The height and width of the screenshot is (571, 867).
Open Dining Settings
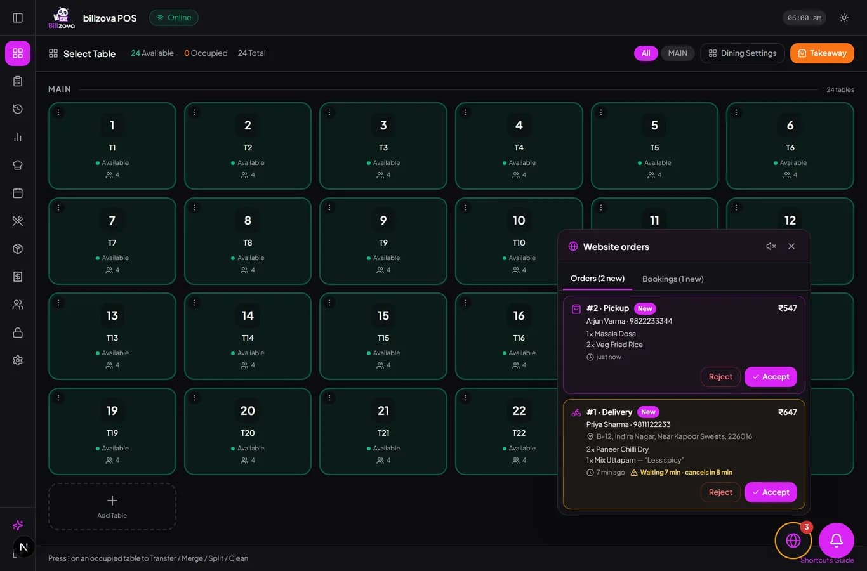743,53
